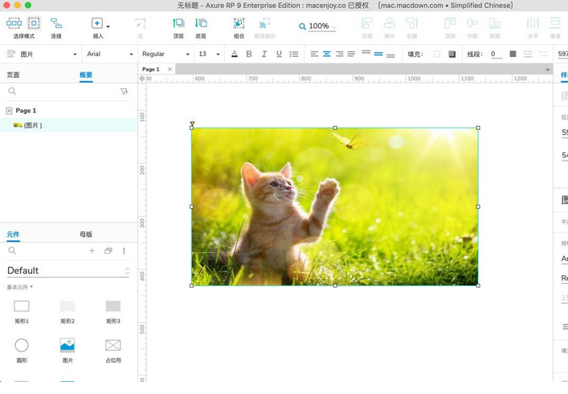Set vertical text alignment to top

[x=366, y=52]
